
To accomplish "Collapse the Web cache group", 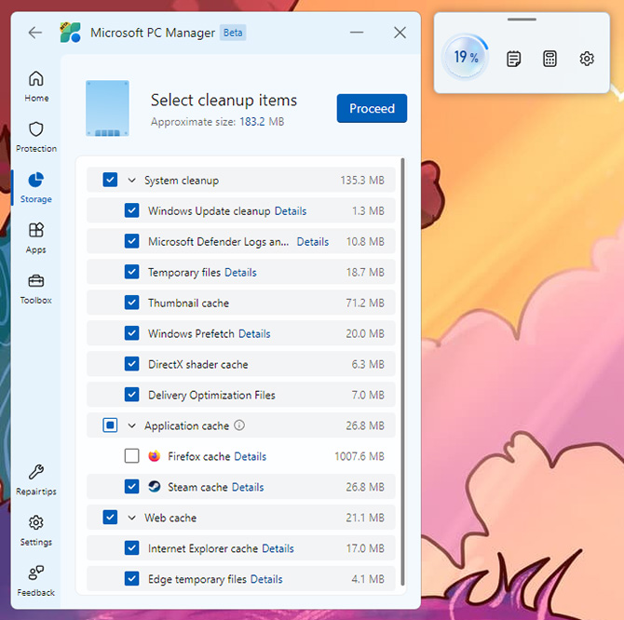I will pyautogui.click(x=131, y=518).
